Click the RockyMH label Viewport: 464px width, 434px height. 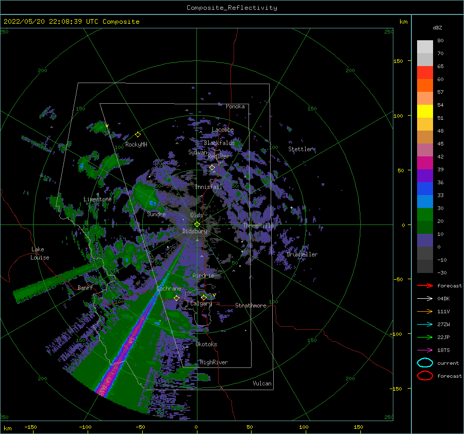(136, 144)
